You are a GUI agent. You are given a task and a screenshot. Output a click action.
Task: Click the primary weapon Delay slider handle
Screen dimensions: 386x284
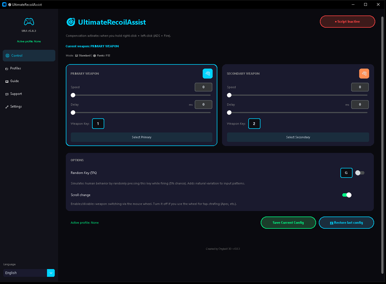click(73, 113)
